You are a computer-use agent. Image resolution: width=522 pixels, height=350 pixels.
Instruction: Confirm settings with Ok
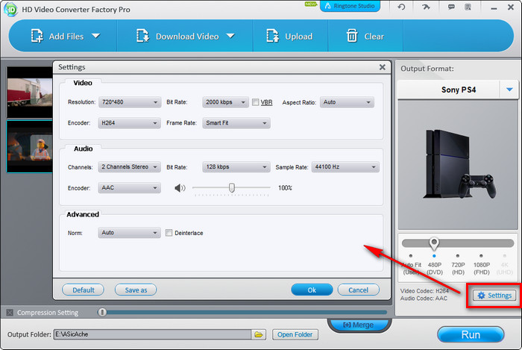click(x=312, y=290)
